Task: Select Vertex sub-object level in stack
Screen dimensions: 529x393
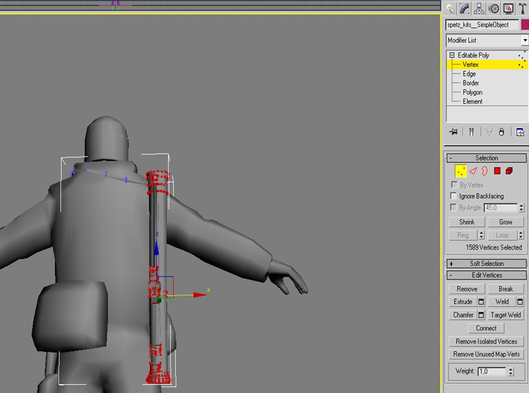Action: (x=471, y=64)
